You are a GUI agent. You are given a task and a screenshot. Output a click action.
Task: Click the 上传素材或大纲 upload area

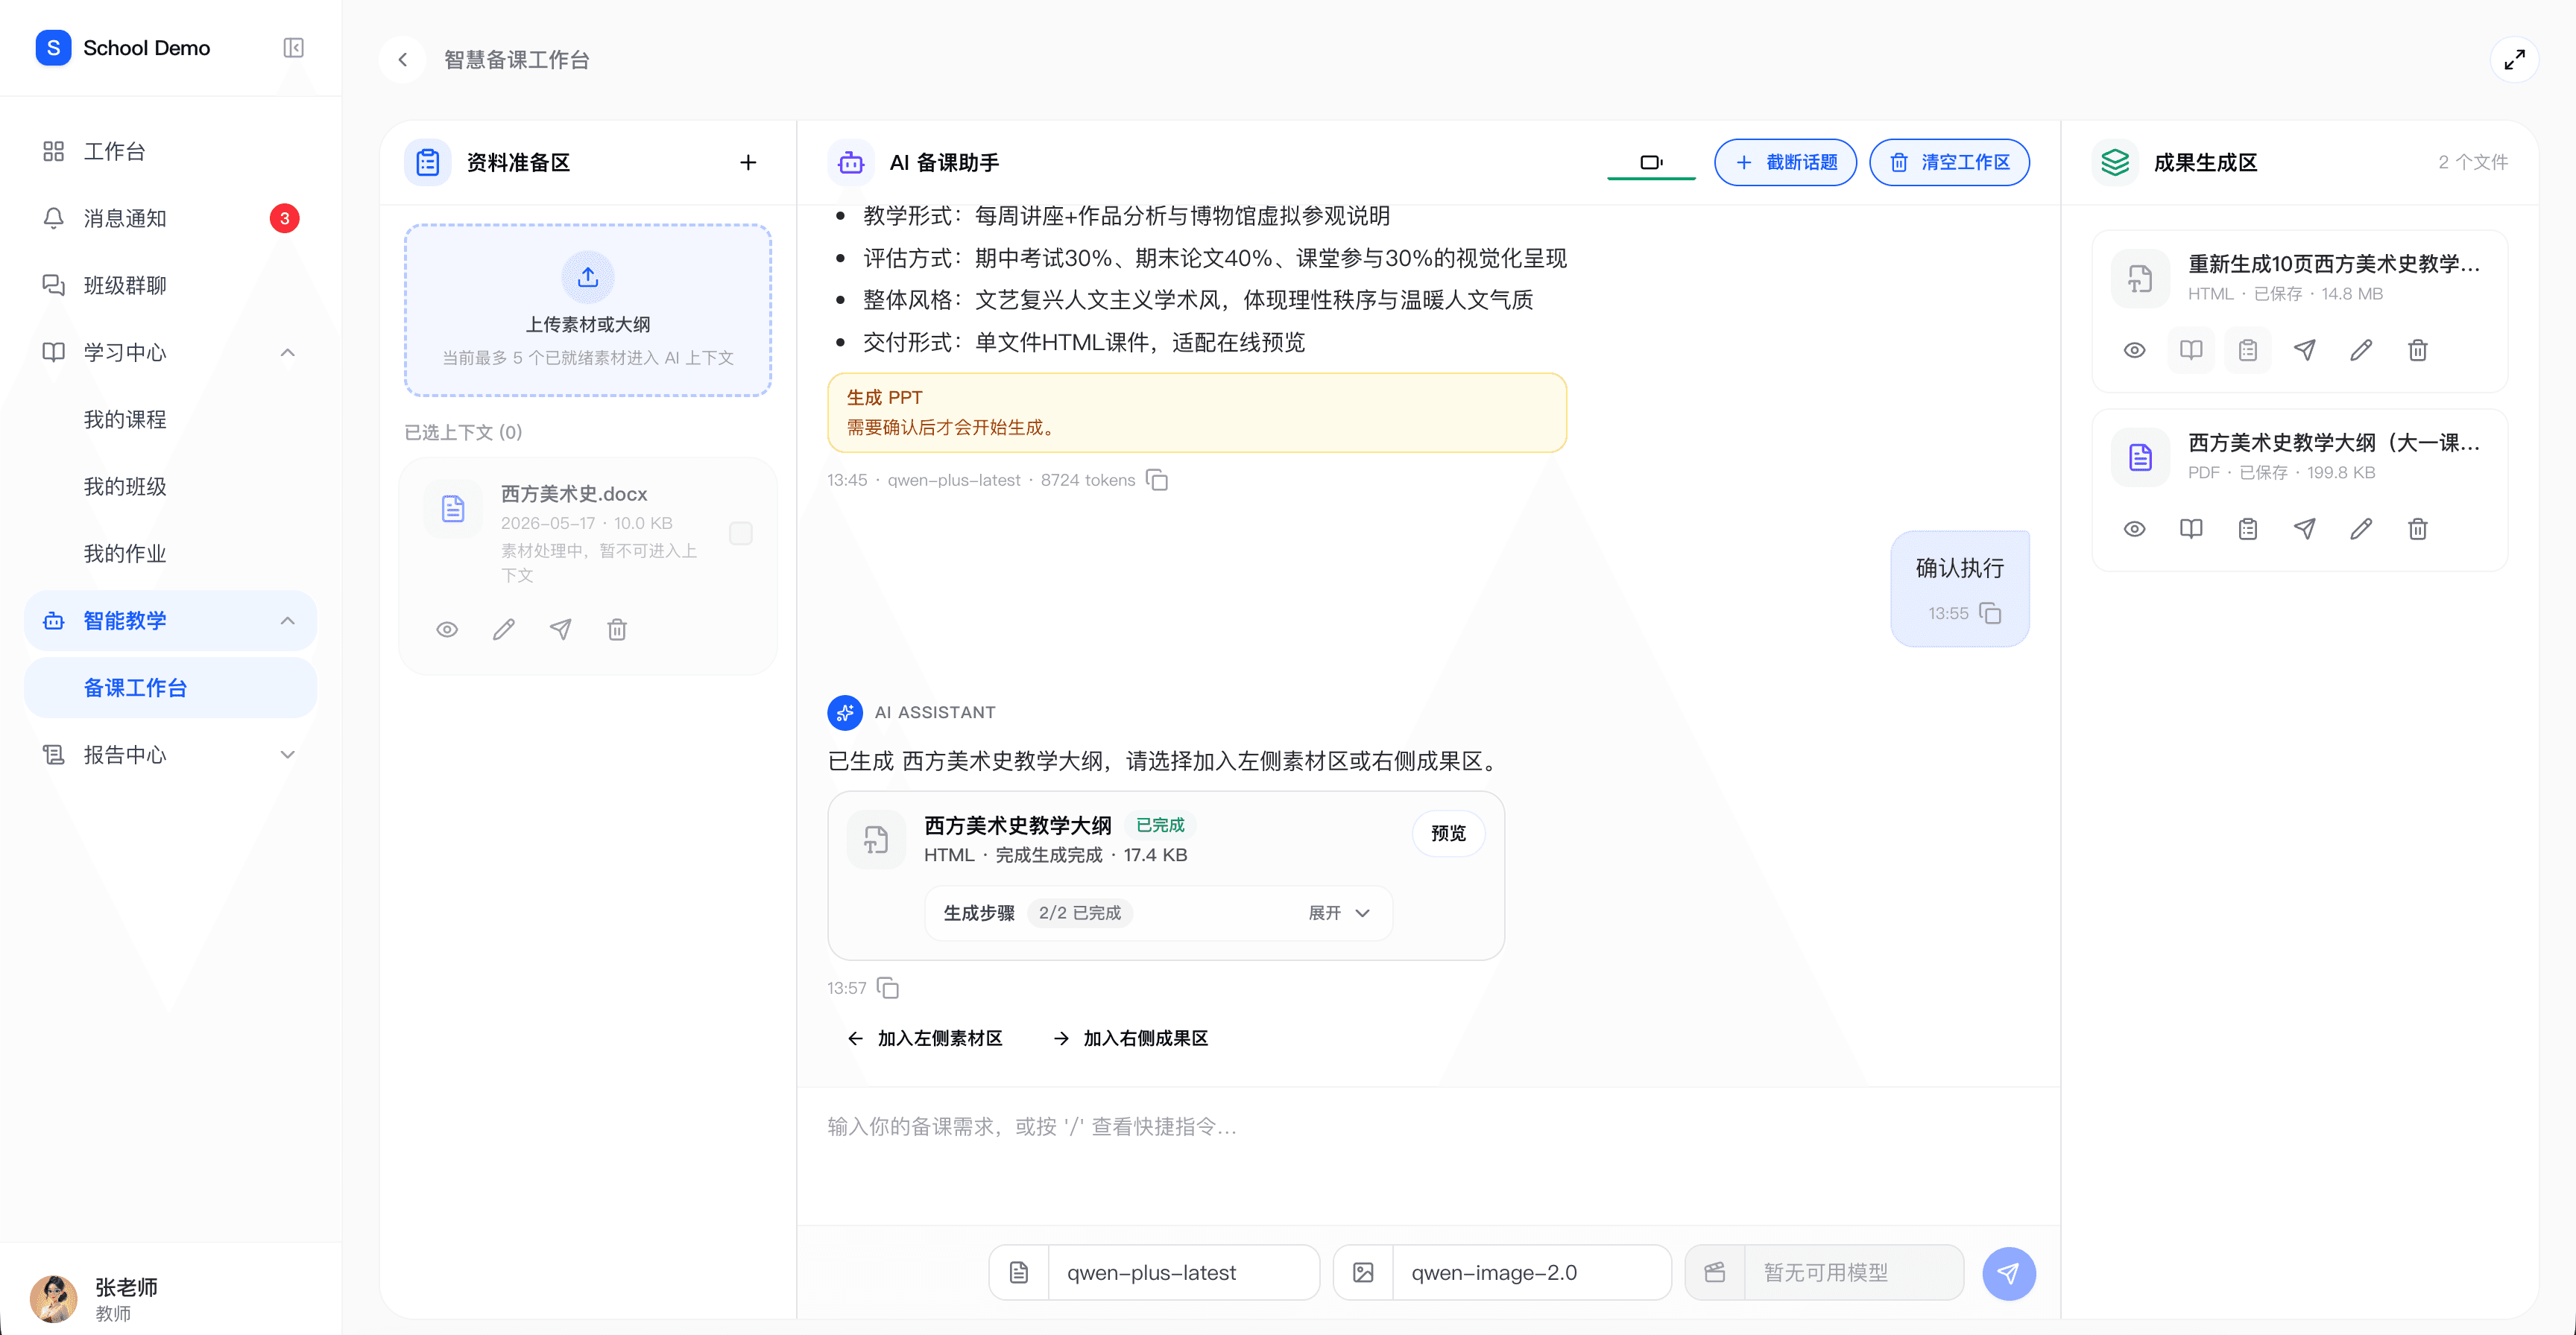tap(588, 311)
